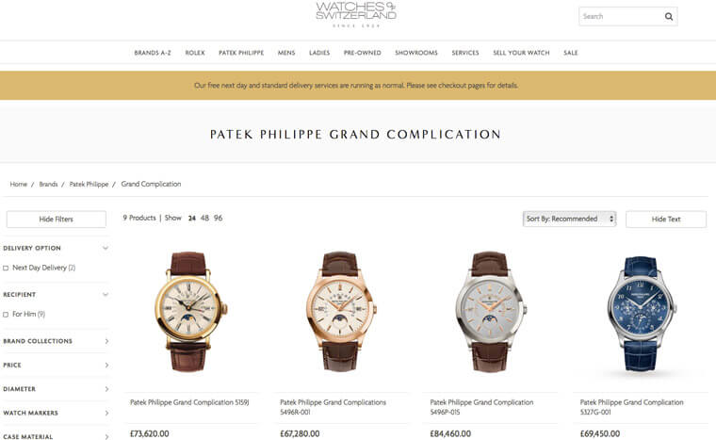Tick the Next Day Delivery checkbox
Screen dimensions: 716x440
coord(6,269)
